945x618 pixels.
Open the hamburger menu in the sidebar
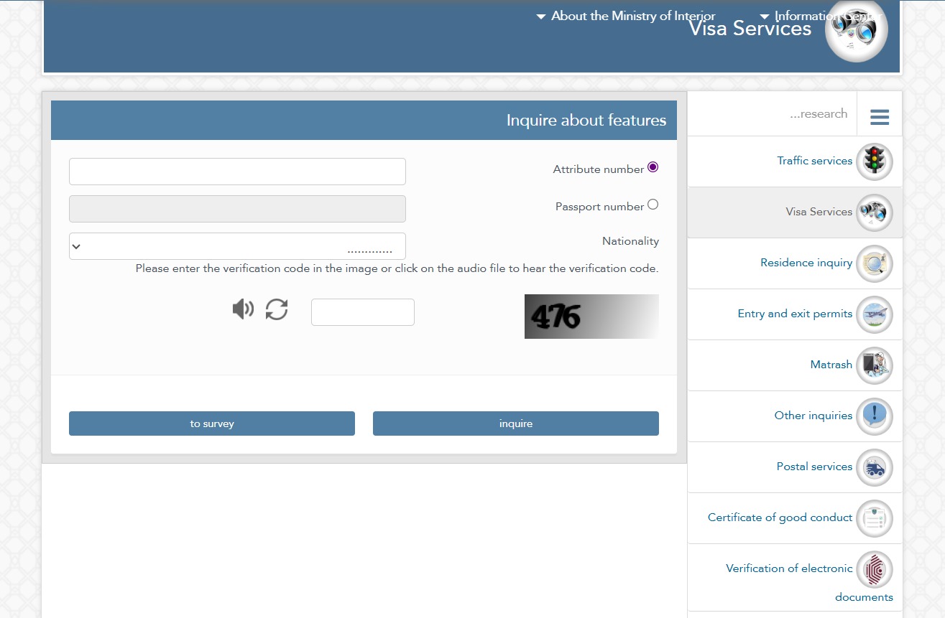(880, 117)
